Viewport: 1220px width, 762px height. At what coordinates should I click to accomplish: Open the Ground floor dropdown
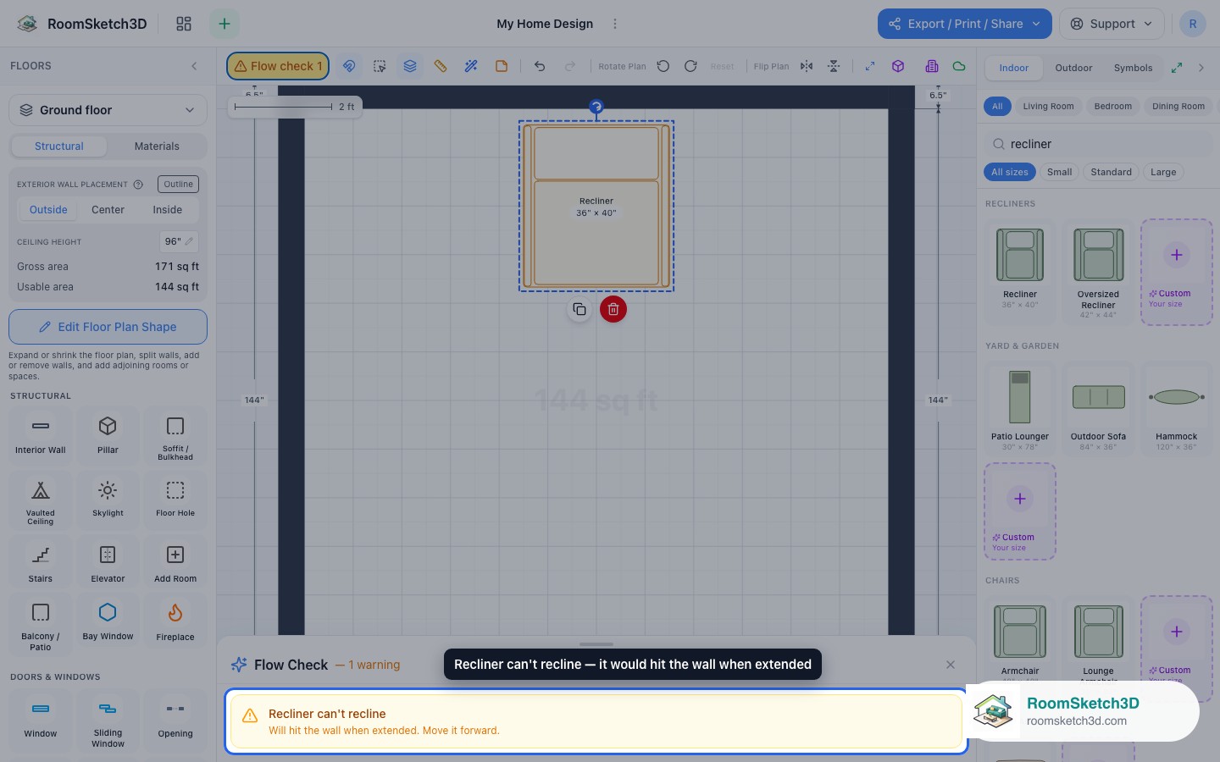[x=108, y=110]
